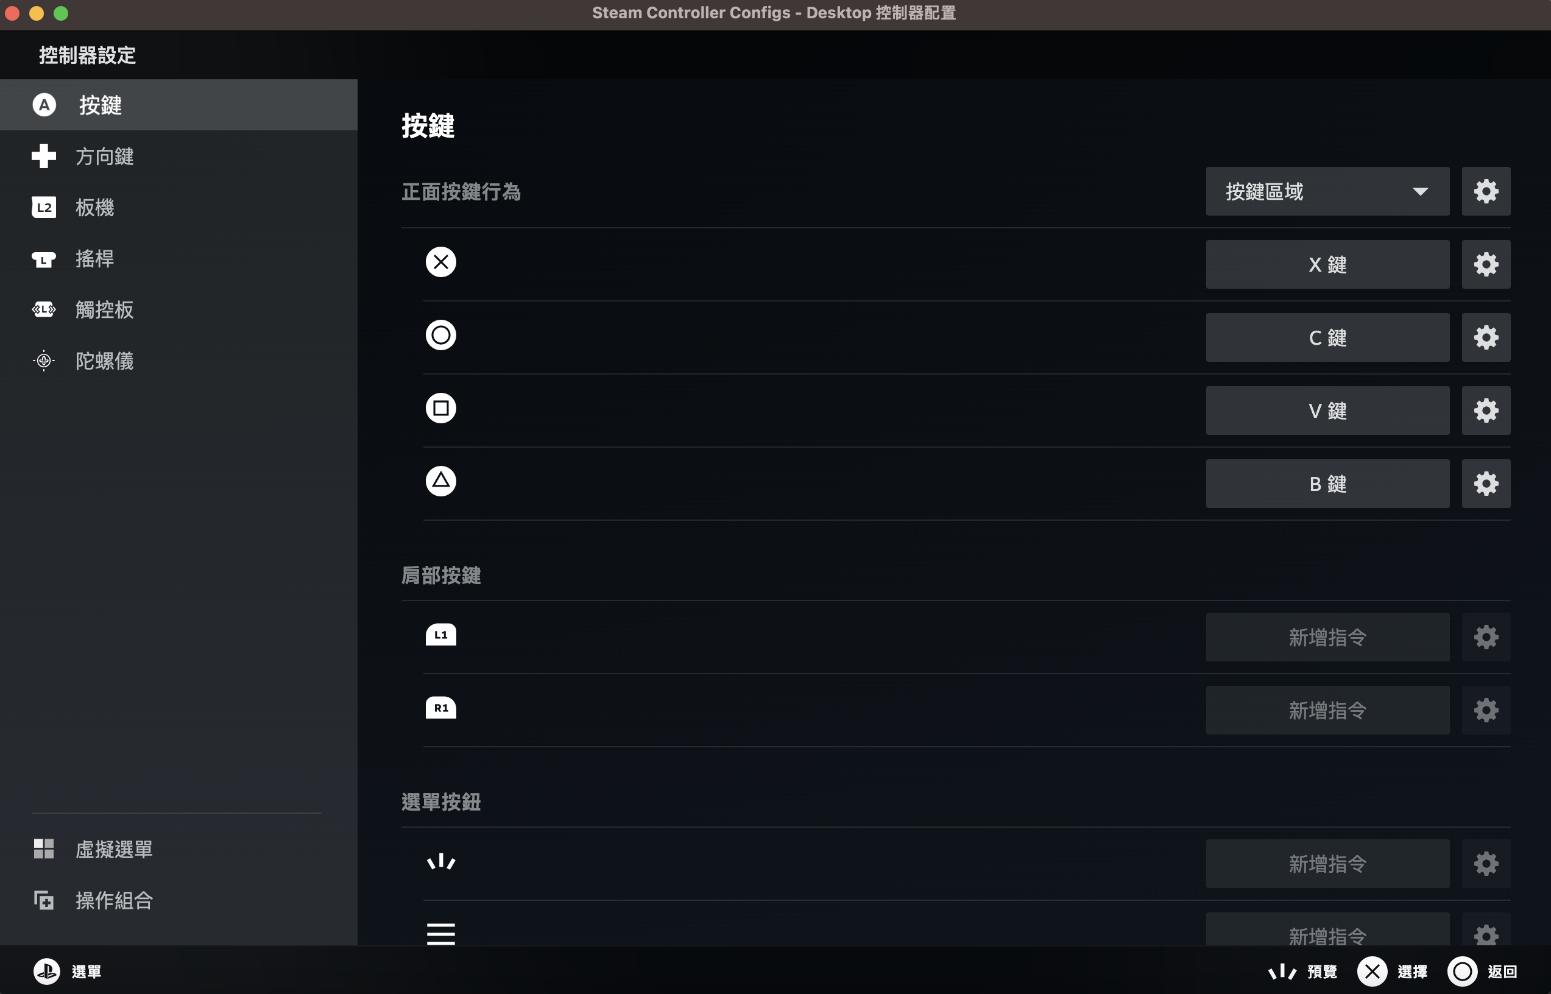Open 虛擬選單 virtual menus page
Viewport: 1551px width, 994px height.
coord(113,849)
